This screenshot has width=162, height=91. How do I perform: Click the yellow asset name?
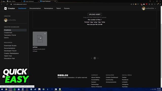[35, 47]
